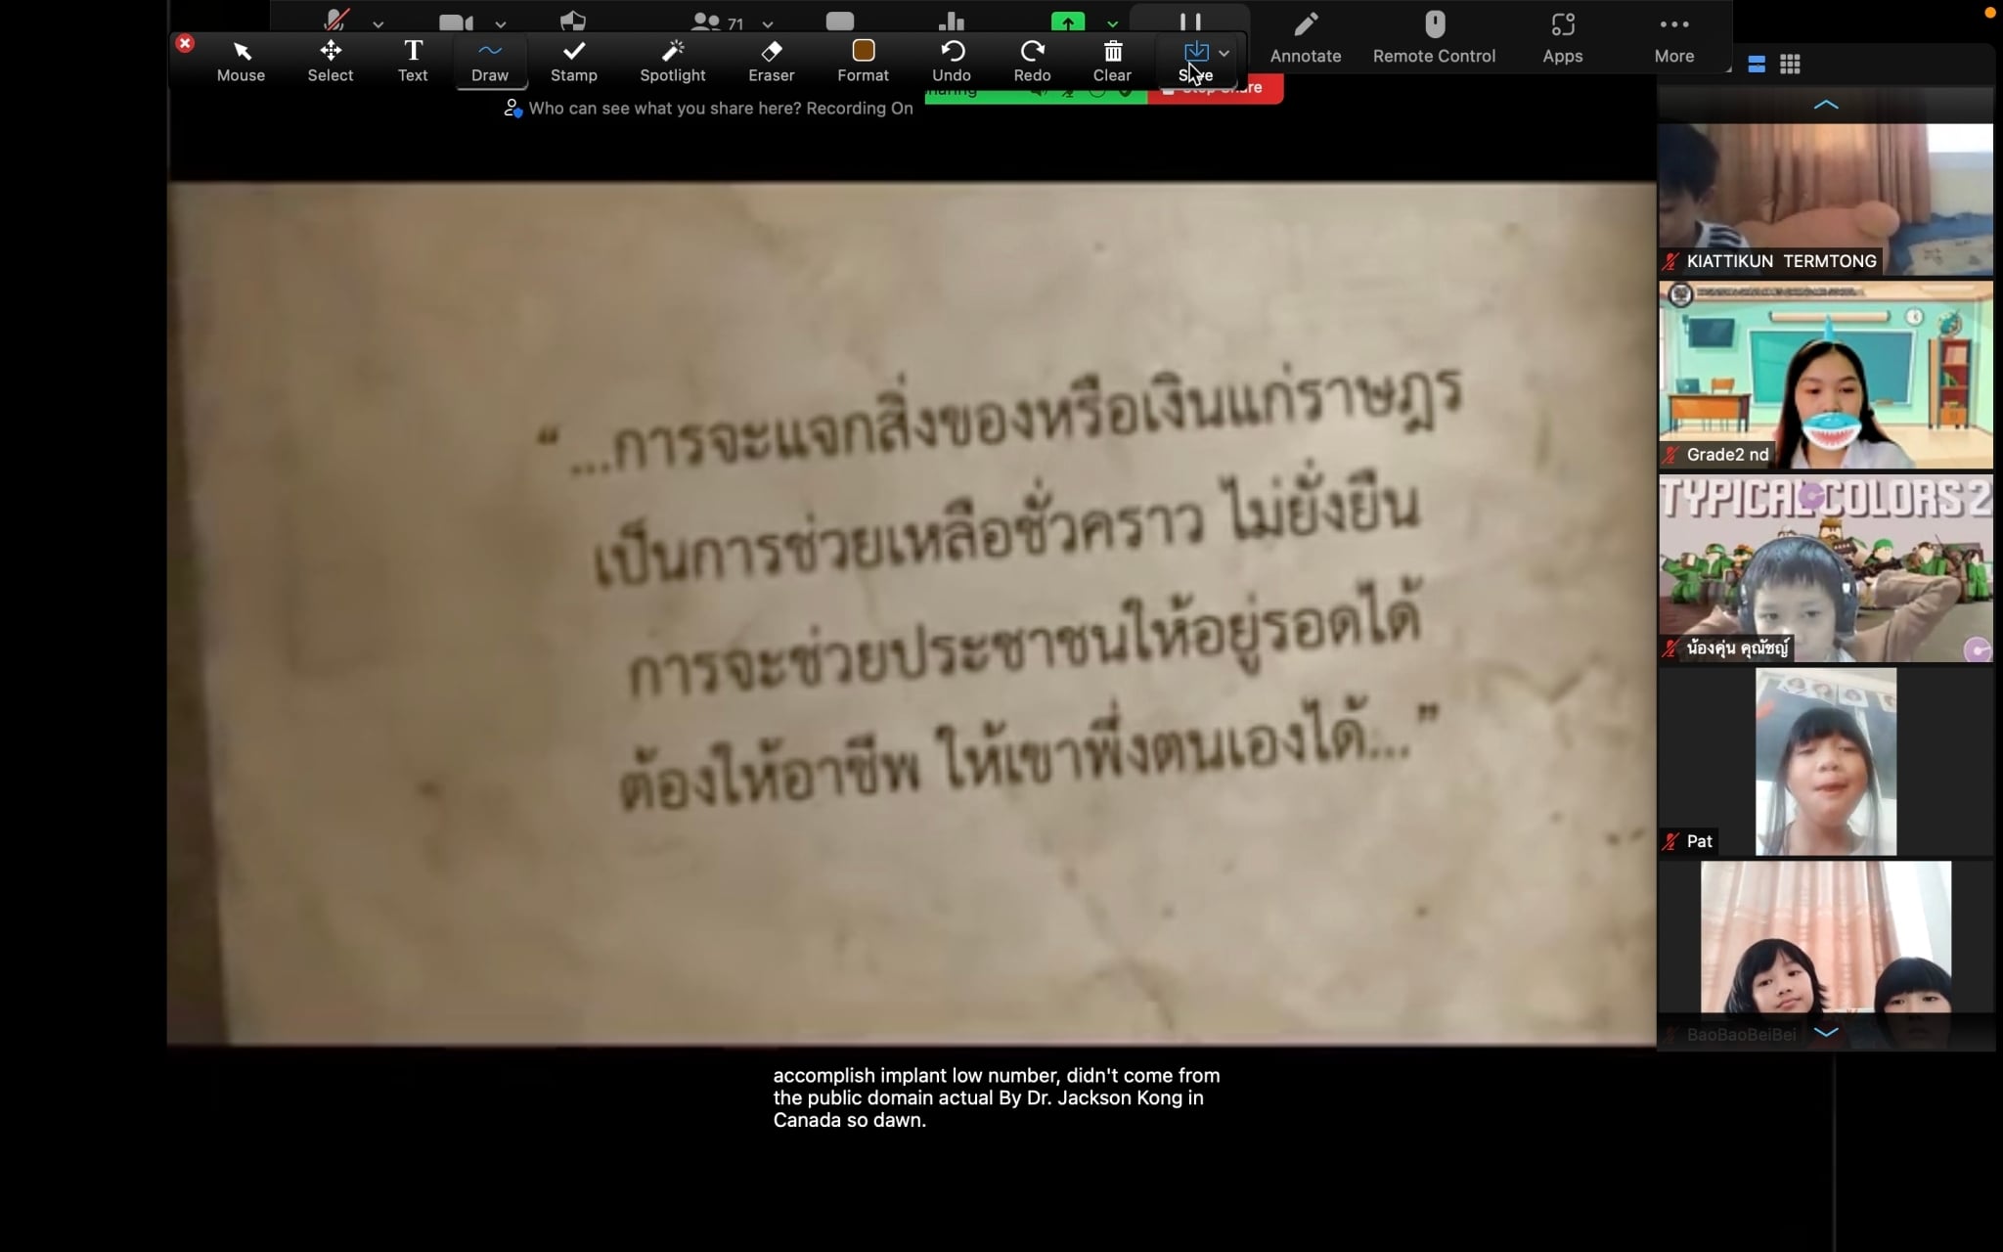2003x1252 pixels.
Task: Choose the Select move tool
Action: [331, 61]
